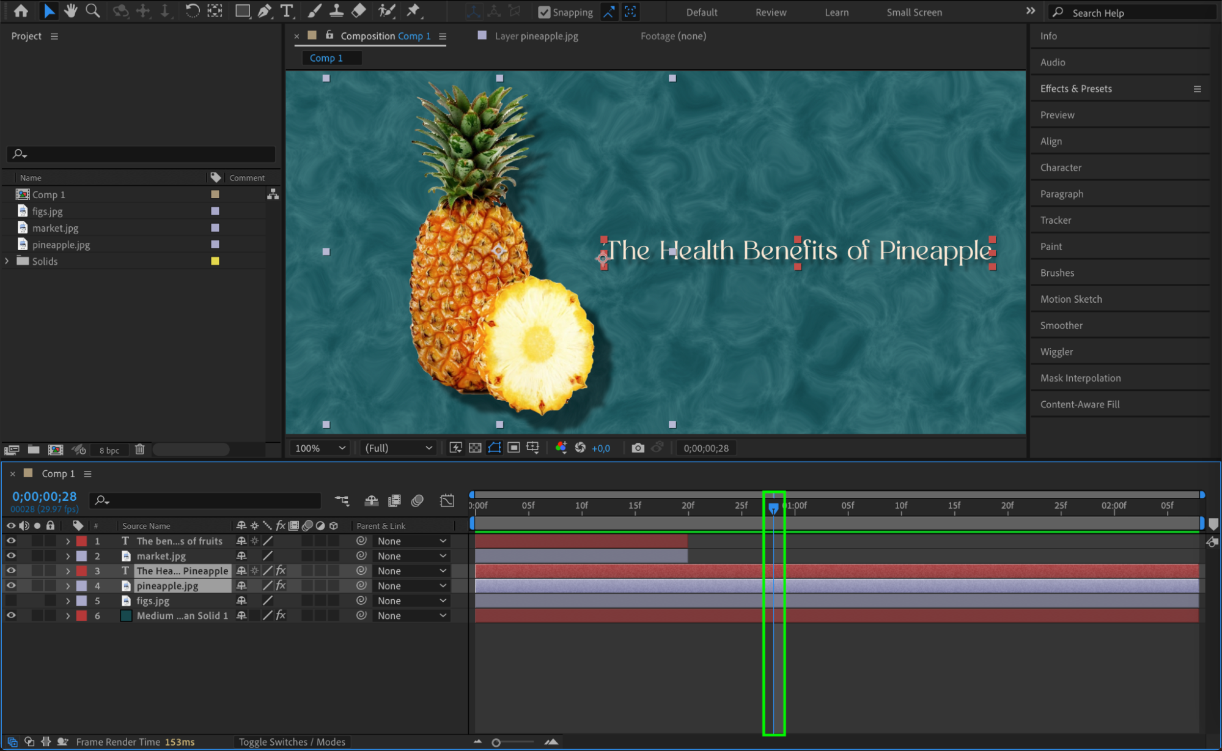Image resolution: width=1222 pixels, height=751 pixels.
Task: Delete selected item with trash icon
Action: pos(140,449)
